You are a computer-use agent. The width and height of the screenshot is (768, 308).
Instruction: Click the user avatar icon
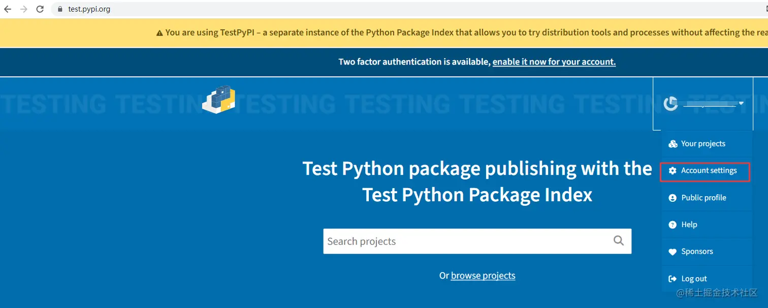click(671, 104)
